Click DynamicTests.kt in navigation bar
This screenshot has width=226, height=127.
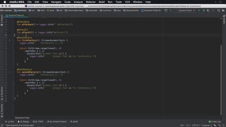point(151,11)
